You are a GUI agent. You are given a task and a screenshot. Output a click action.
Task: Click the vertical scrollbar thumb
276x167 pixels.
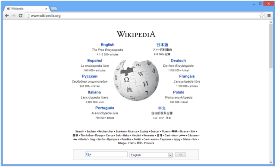[x=271, y=46]
